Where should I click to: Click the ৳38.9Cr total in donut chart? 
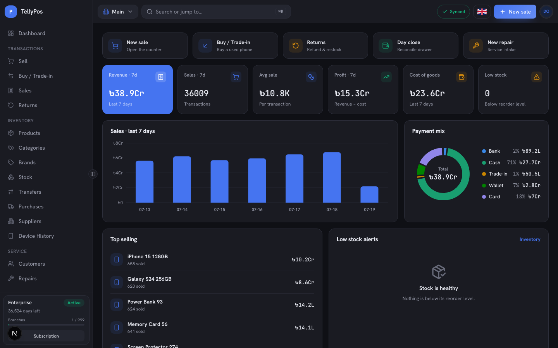point(443,177)
